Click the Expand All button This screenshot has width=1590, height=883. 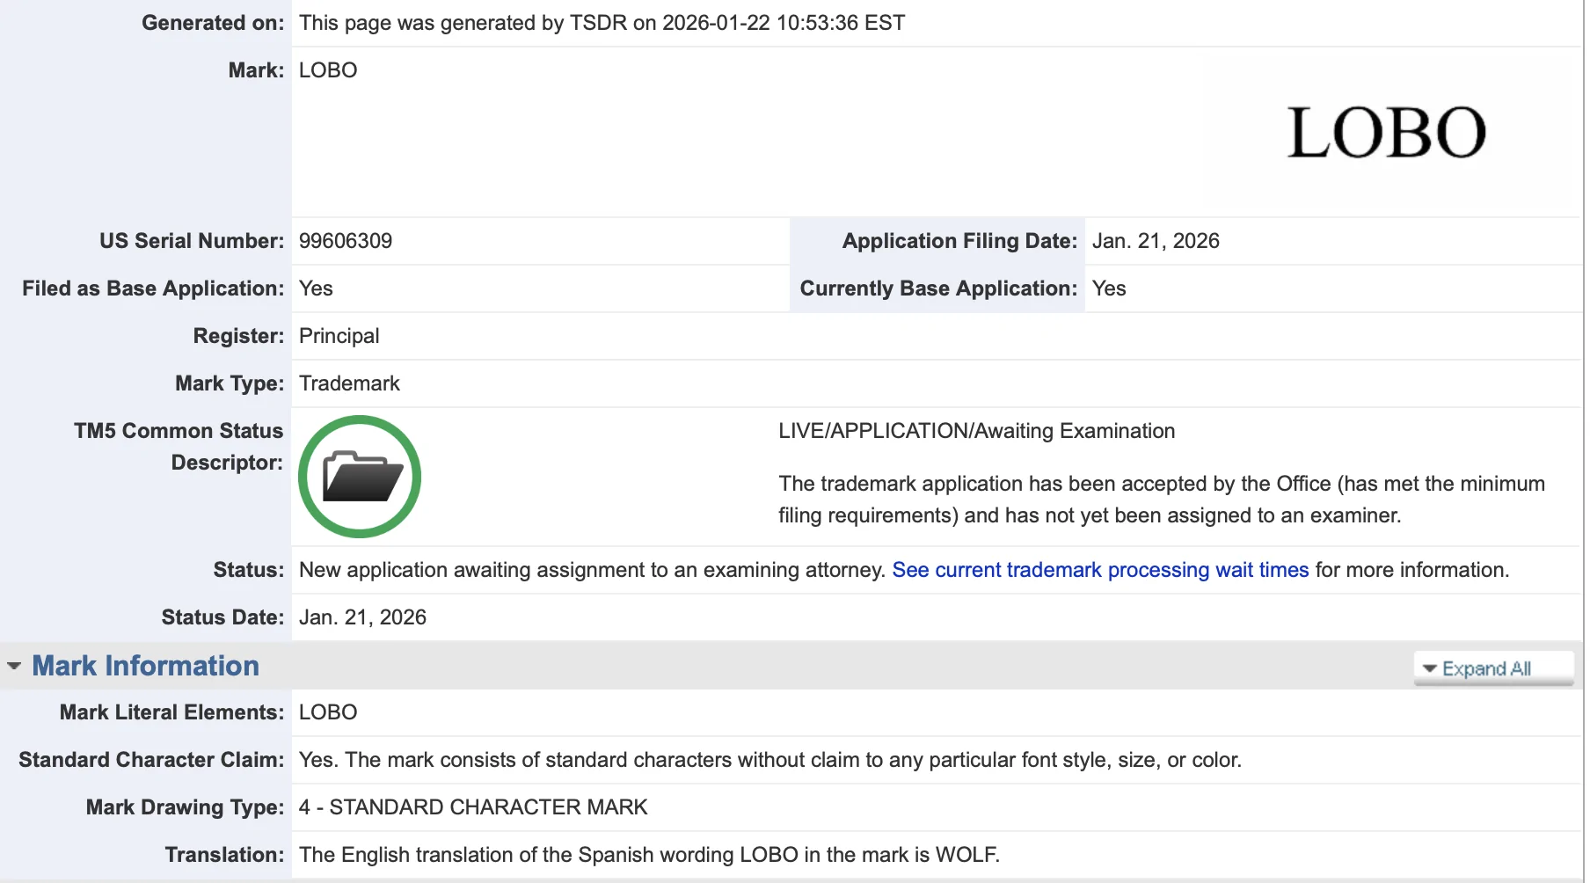[1493, 668]
